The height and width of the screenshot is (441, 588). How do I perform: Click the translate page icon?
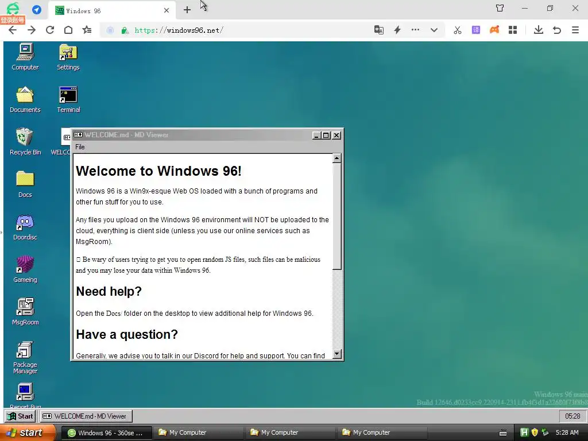[x=379, y=30]
